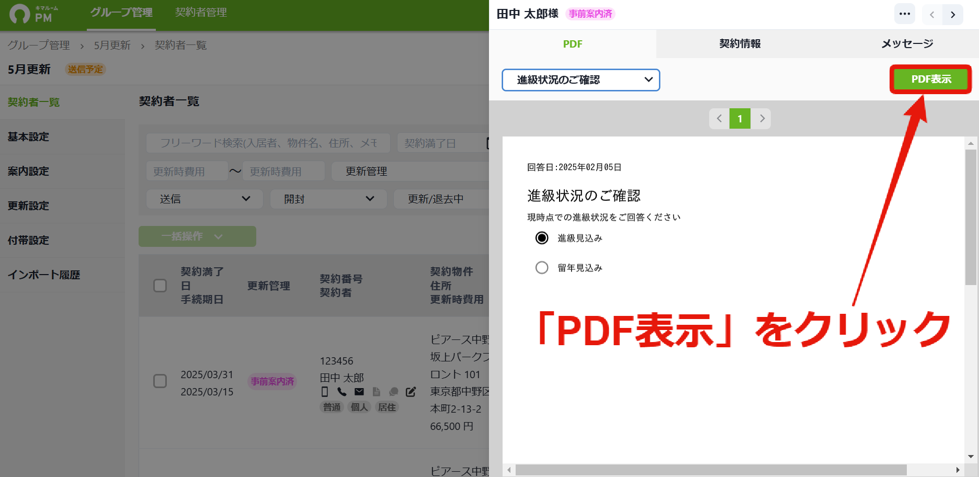Viewport: 979px width, 477px height.
Task: Select 案内設定 in the sidebar
Action: [x=62, y=171]
